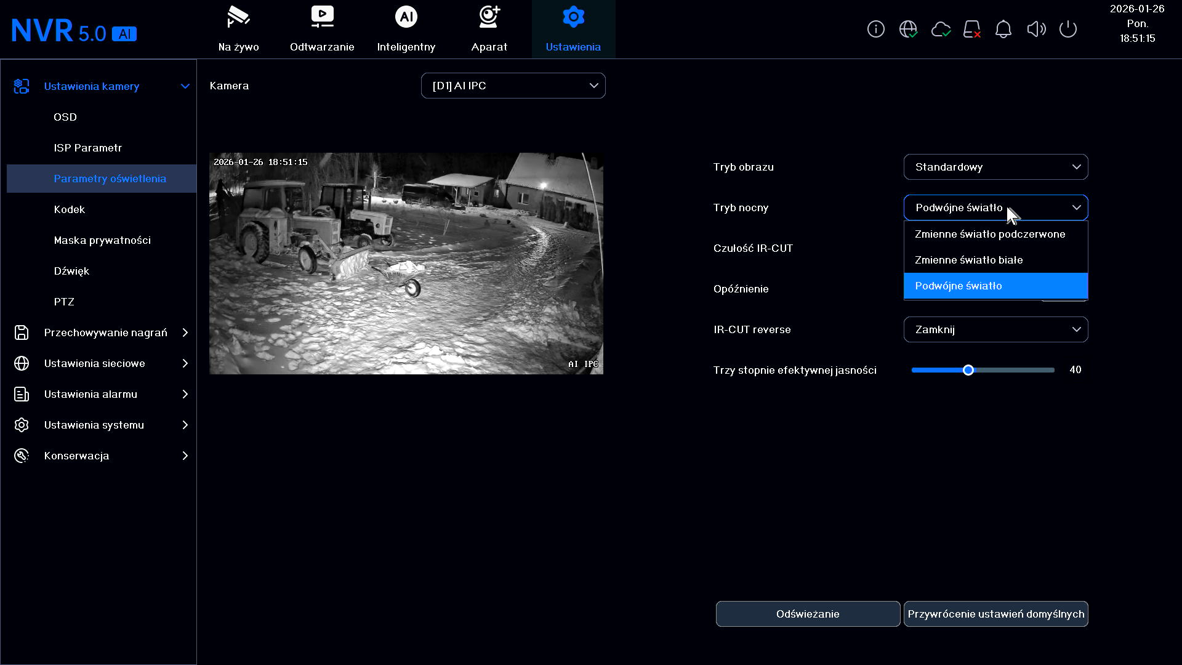Open the system information icon
Image resolution: width=1182 pixels, height=665 pixels.
875,29
